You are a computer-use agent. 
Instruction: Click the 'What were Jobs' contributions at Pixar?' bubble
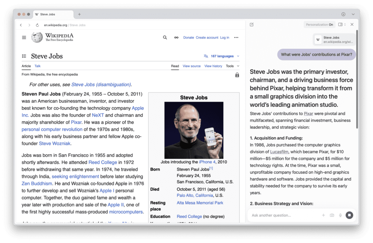pos(317,55)
